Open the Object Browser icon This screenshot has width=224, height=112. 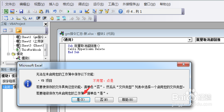[x=107, y=11]
